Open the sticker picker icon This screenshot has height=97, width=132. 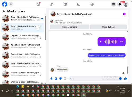60,79
